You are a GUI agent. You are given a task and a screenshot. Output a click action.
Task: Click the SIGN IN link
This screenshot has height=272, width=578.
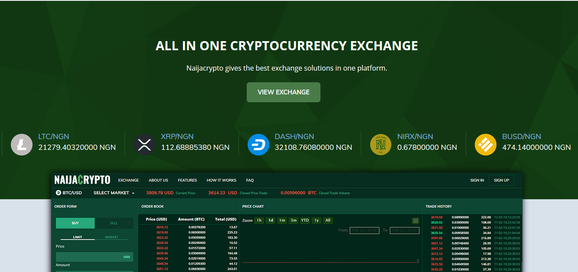pos(477,180)
